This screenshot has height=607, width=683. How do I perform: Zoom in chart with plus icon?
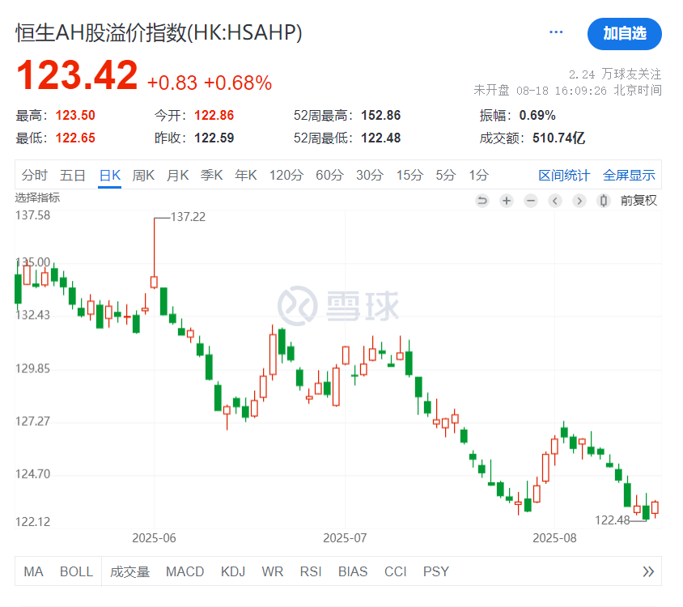tap(507, 201)
